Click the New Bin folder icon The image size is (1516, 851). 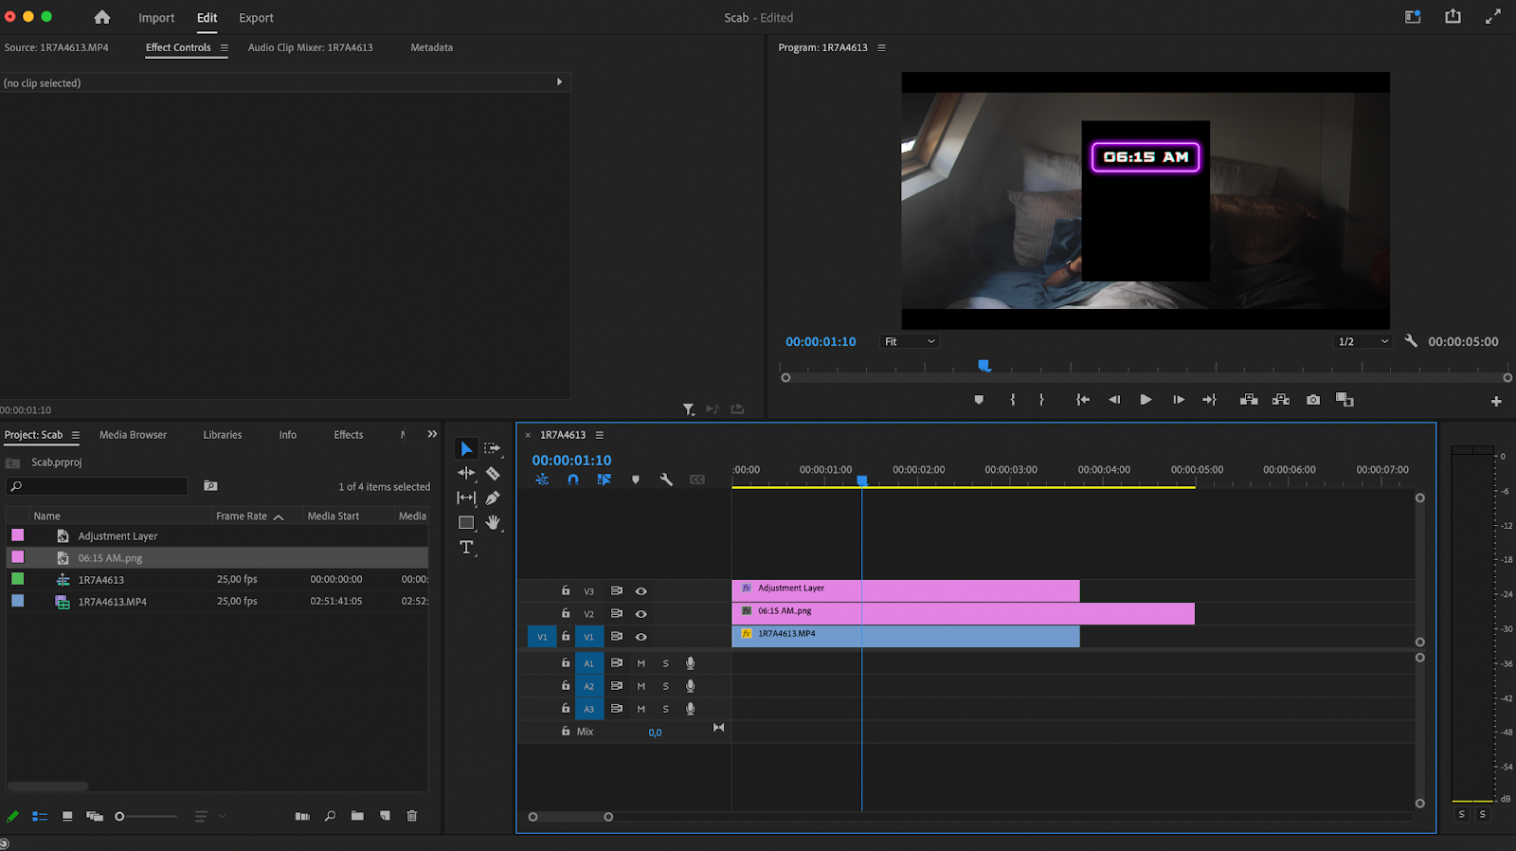click(x=357, y=816)
